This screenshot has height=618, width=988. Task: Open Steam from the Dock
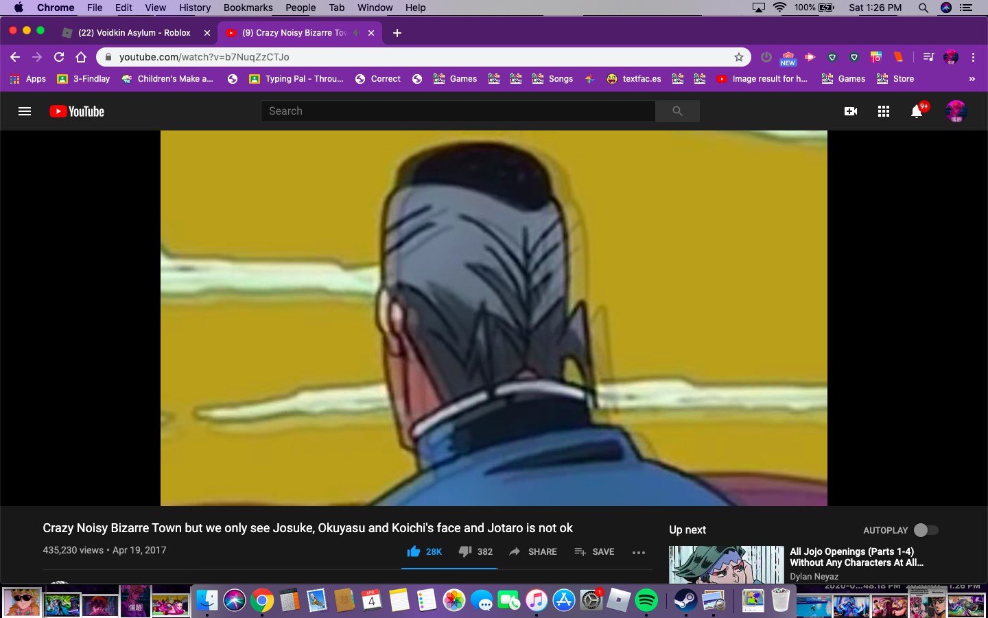[685, 600]
